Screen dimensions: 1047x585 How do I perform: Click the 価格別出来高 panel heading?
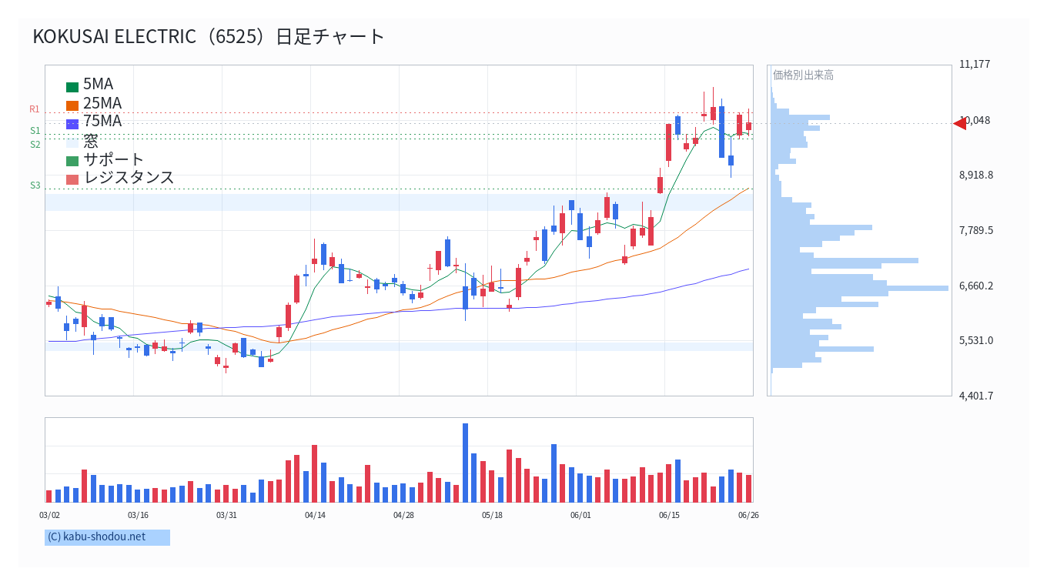pos(803,75)
